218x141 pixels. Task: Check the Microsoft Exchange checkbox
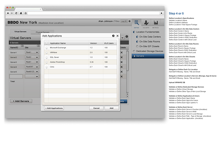pyautogui.click(x=47, y=48)
